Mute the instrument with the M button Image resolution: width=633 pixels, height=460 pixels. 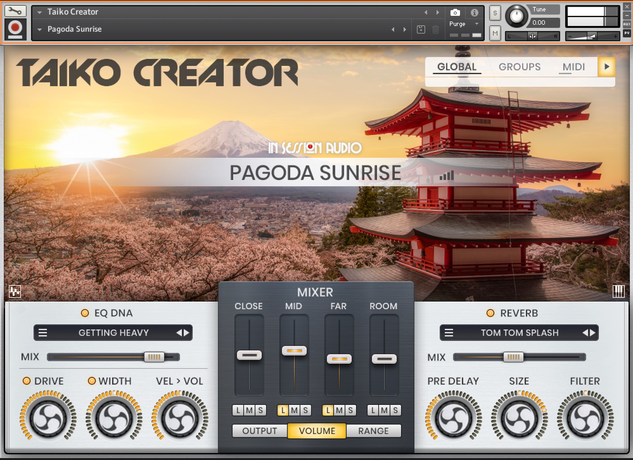coord(495,33)
